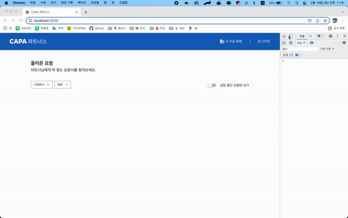Select the DevTools inspect element tool
Screen dimensions: 348x218
click(x=284, y=36)
